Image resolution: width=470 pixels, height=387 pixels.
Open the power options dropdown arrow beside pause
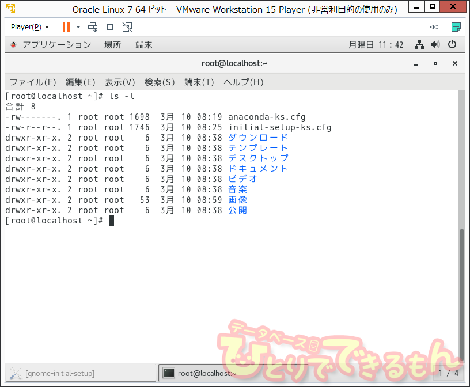78,27
